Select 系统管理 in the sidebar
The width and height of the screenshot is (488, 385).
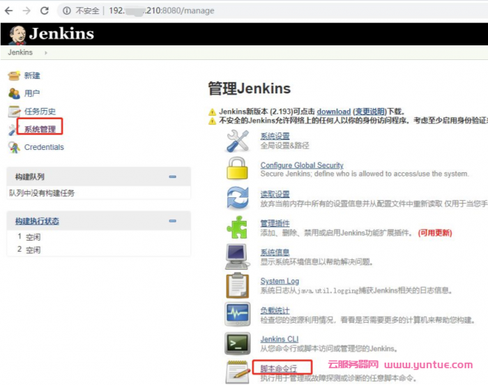(40, 129)
